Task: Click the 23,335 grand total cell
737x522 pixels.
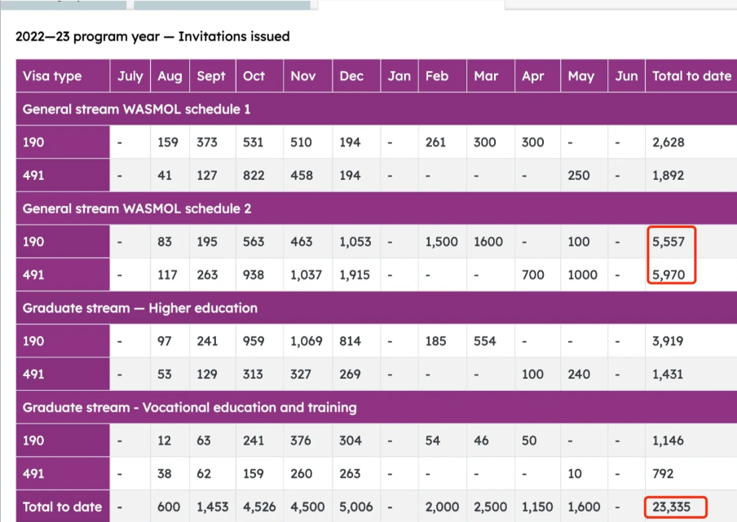Action: tap(691, 507)
